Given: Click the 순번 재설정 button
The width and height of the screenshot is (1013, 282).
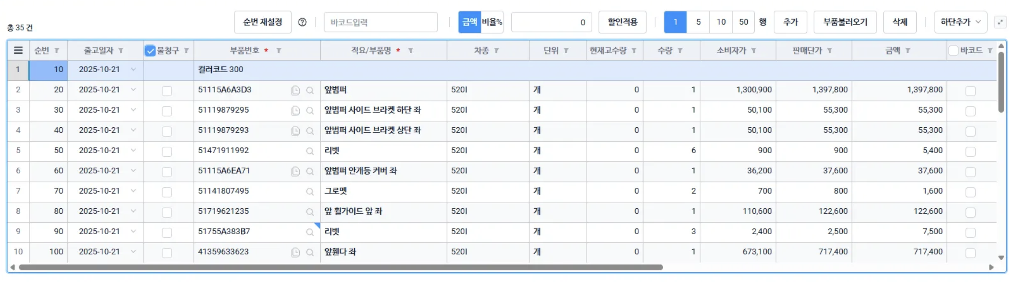Looking at the screenshot, I should click(x=262, y=22).
